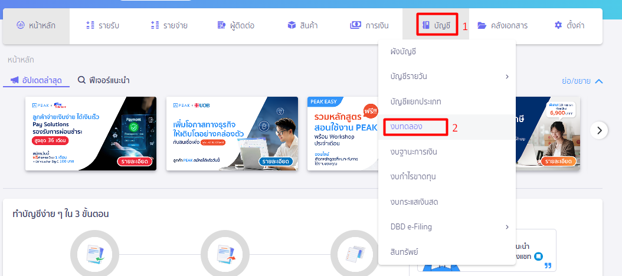622x276 pixels.
Task: Click the contacts building icon beside ผู้ติดต่อ
Action: click(221, 25)
